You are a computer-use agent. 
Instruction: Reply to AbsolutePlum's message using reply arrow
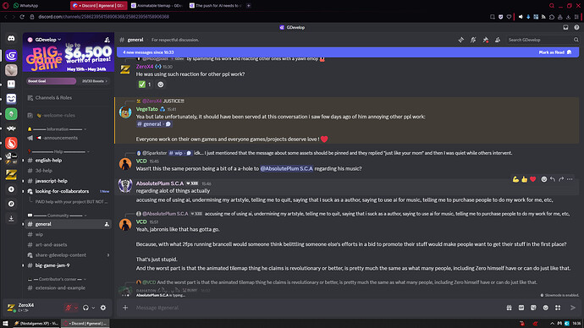(x=553, y=179)
